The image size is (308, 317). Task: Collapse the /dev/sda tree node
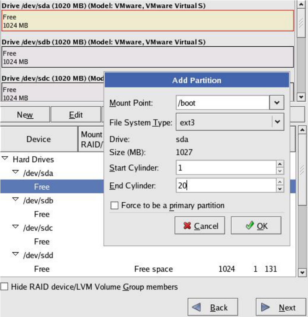[x=16, y=172]
